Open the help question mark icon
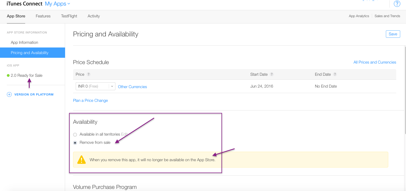 tap(397, 4)
